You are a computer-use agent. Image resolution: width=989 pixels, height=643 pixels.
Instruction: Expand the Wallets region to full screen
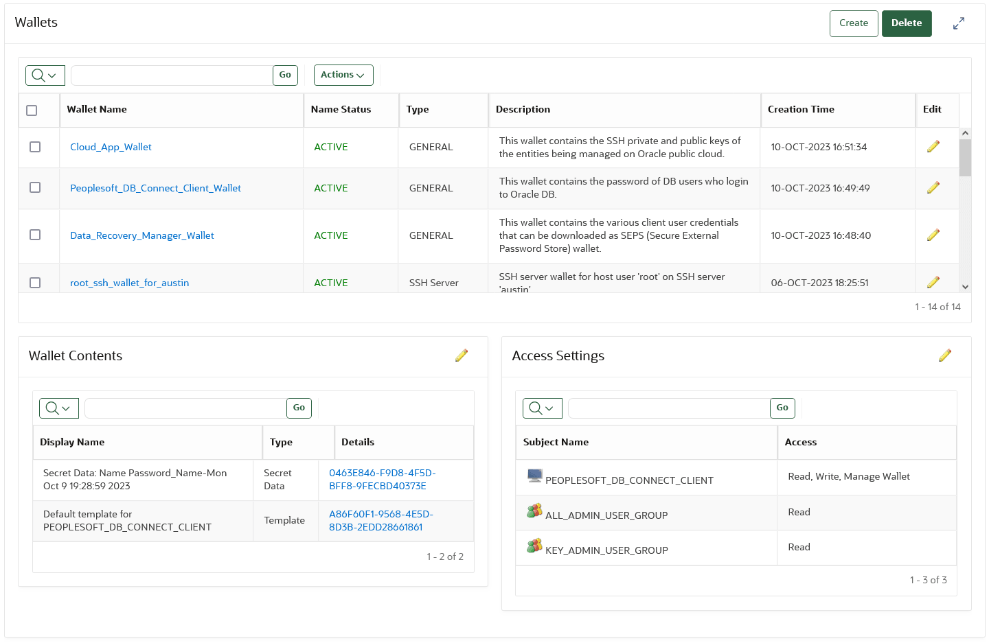[x=959, y=23]
